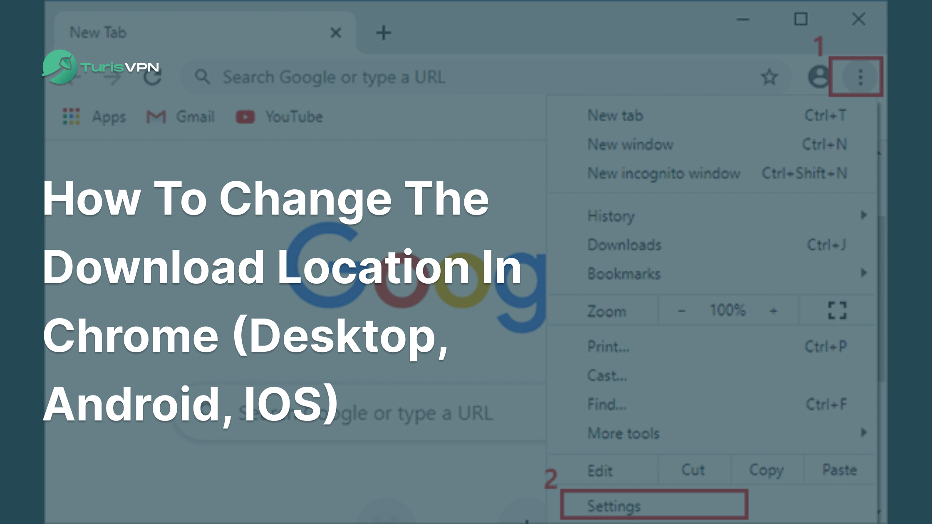This screenshot has height=524, width=932.
Task: Decrease zoom with the minus control
Action: 682,310
